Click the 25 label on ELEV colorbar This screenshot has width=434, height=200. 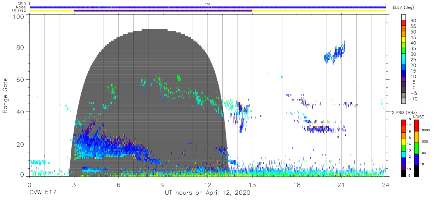click(x=413, y=60)
